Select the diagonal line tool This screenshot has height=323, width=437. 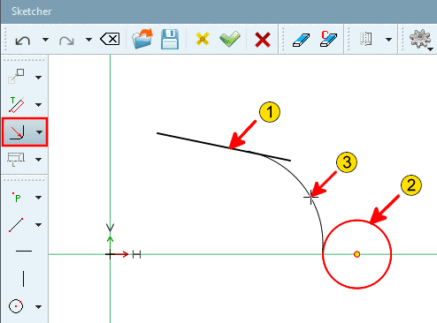[16, 225]
